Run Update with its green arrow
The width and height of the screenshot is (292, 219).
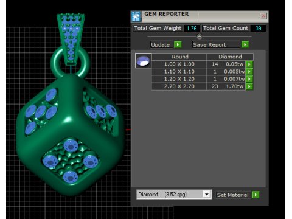coord(178,44)
